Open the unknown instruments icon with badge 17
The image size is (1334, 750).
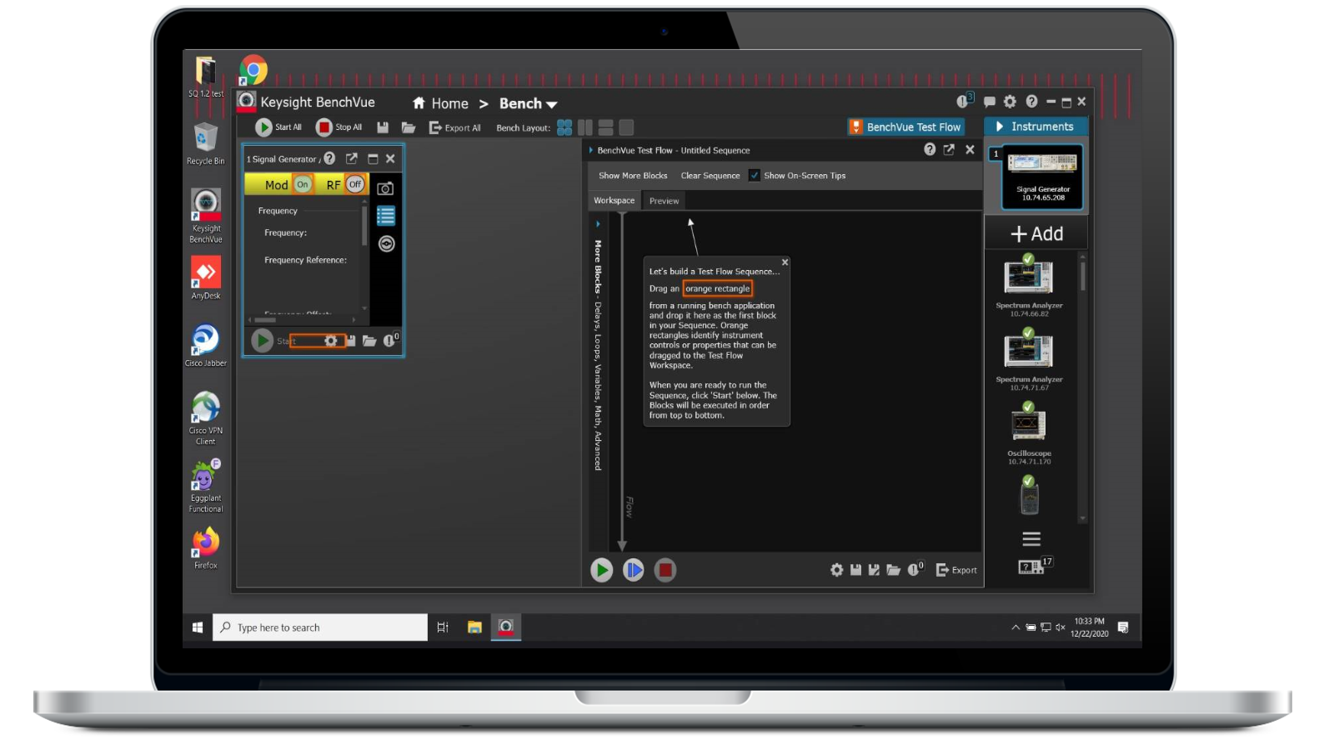point(1035,566)
